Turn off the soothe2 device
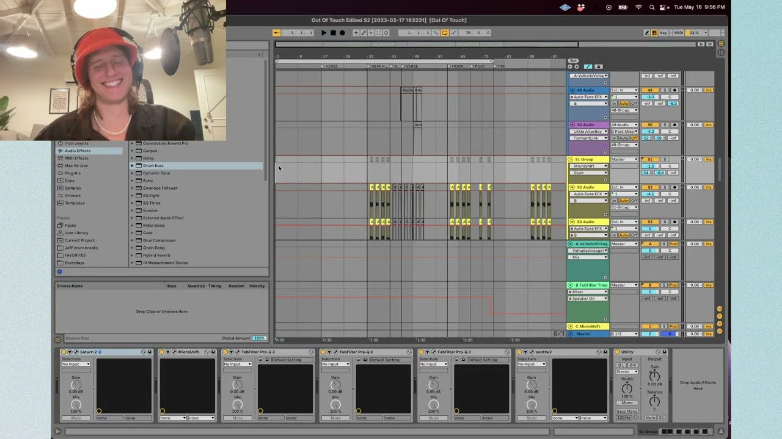This screenshot has width=782, height=439. coord(520,352)
